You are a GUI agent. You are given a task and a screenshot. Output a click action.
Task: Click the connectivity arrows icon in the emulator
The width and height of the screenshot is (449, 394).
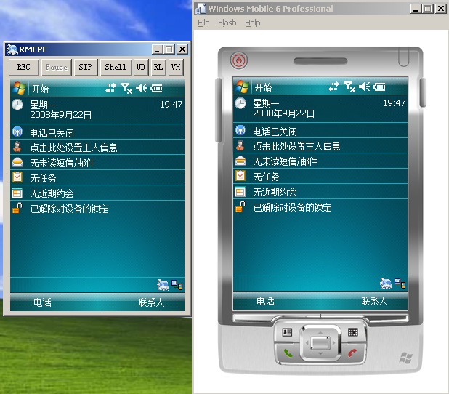pyautogui.click(x=333, y=87)
